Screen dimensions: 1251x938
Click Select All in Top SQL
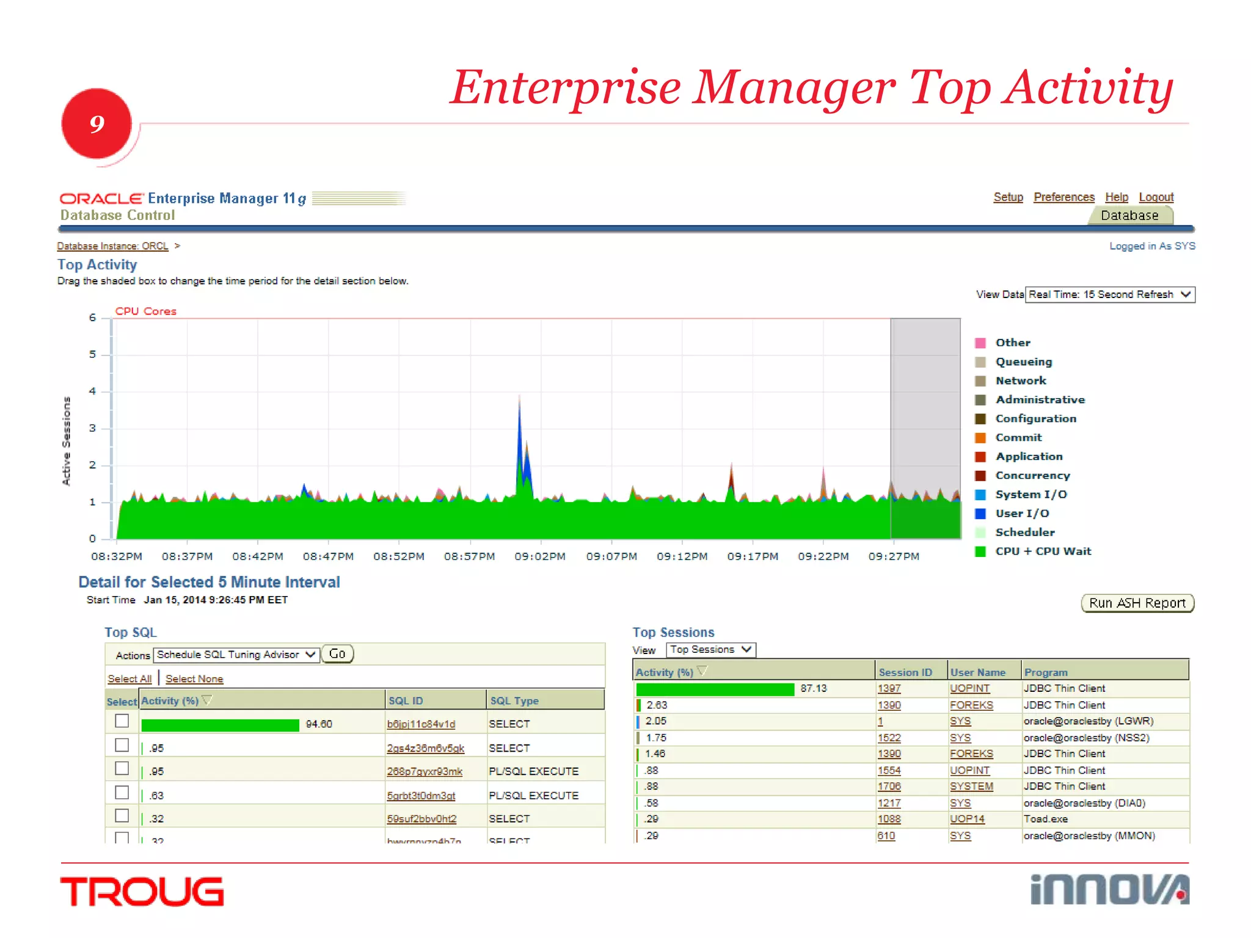tap(129, 679)
